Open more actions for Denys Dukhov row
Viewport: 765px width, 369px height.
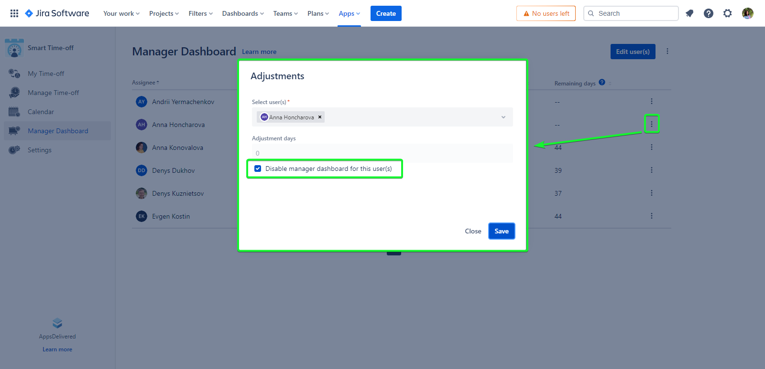coord(651,170)
